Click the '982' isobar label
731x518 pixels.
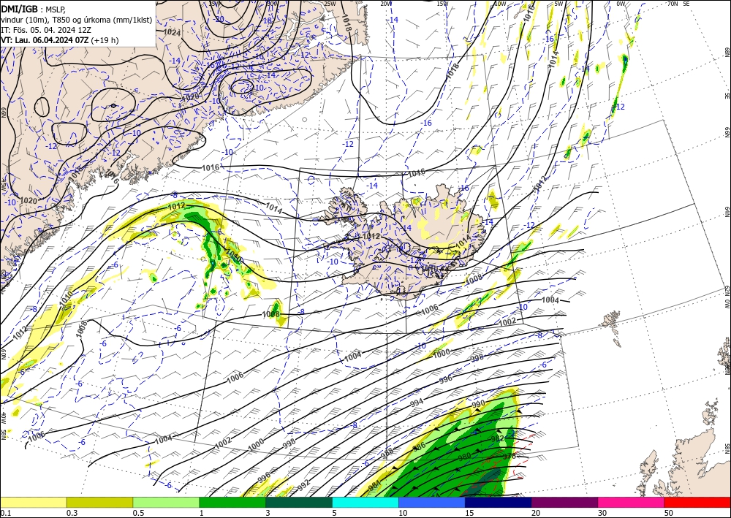(497, 439)
